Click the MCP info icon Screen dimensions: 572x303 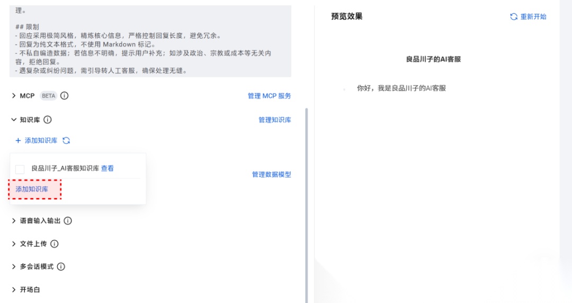[x=64, y=96]
